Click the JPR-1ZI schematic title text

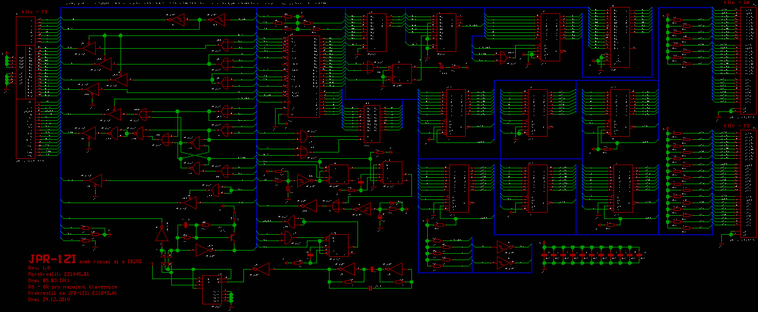click(x=51, y=259)
